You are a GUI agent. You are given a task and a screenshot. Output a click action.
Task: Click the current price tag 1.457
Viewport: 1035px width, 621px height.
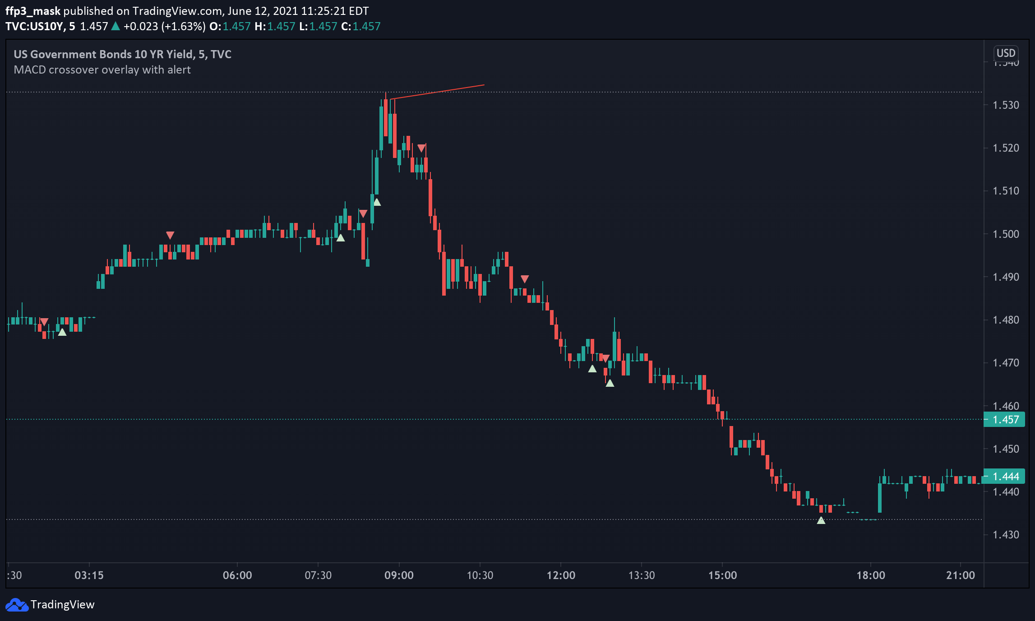pyautogui.click(x=1004, y=420)
